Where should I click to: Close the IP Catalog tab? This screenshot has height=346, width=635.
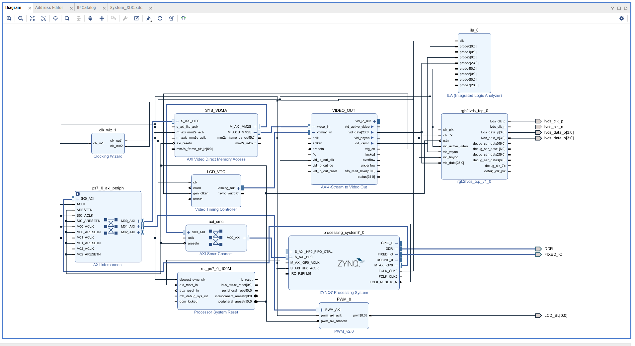104,8
